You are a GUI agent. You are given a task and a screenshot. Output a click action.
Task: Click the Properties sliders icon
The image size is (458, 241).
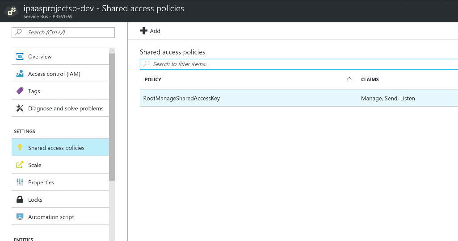pos(20,183)
